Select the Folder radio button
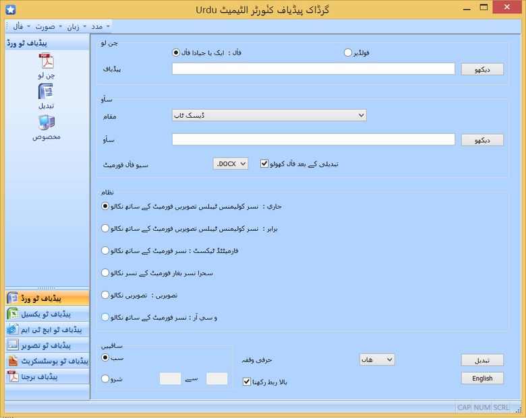 [x=348, y=53]
